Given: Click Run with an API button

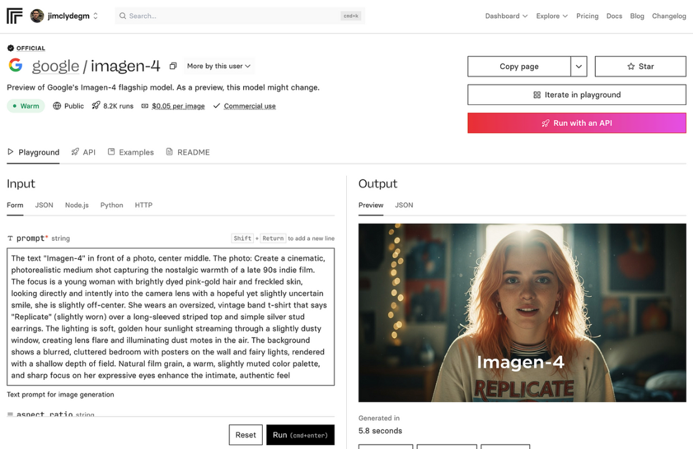Looking at the screenshot, I should (577, 123).
